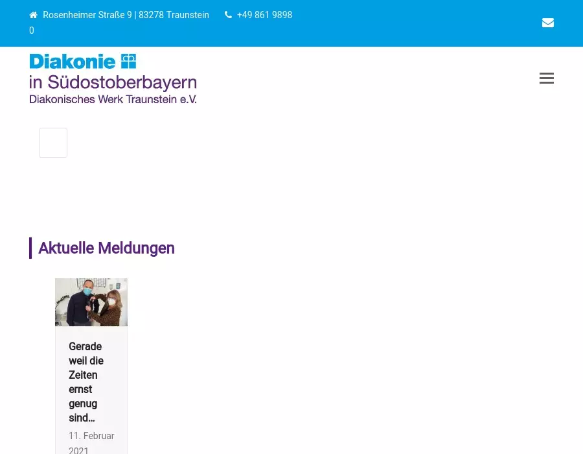Click the blue Diakonie wordmark
The image size is (583, 454).
73,62
